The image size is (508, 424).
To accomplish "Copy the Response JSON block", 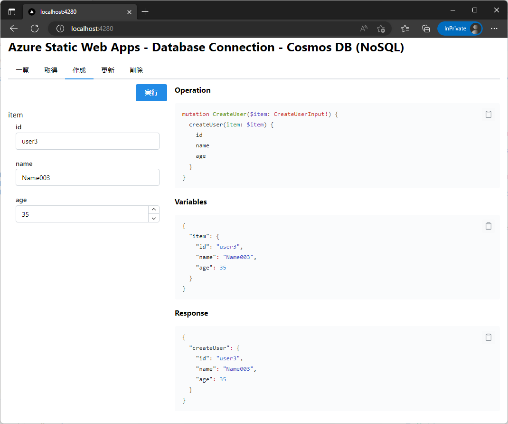I will point(488,337).
